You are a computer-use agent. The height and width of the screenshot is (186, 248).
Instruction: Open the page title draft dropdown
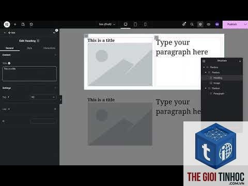(x=107, y=24)
